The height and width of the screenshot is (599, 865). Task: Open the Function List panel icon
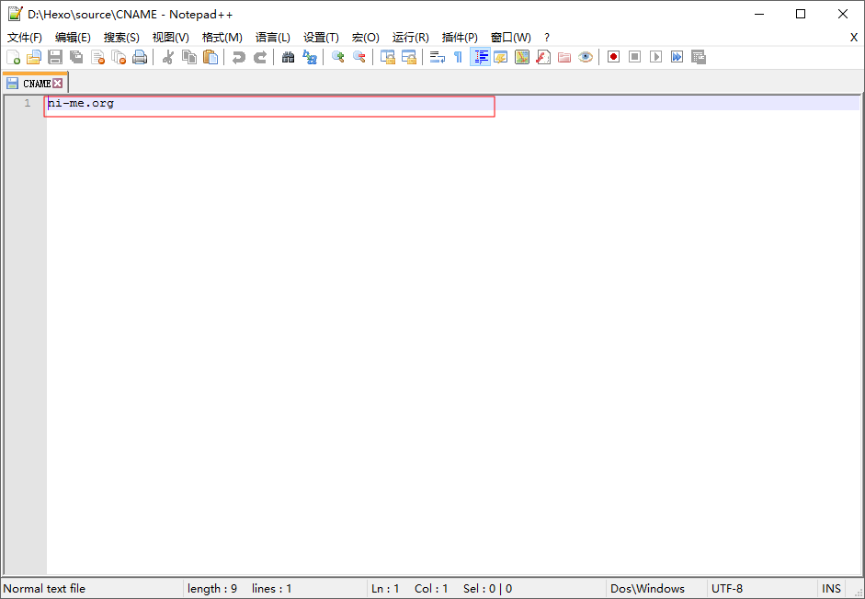(x=543, y=57)
